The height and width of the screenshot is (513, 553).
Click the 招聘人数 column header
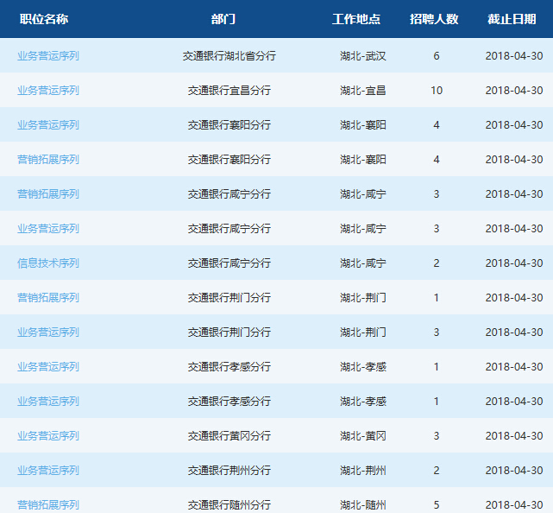point(434,19)
